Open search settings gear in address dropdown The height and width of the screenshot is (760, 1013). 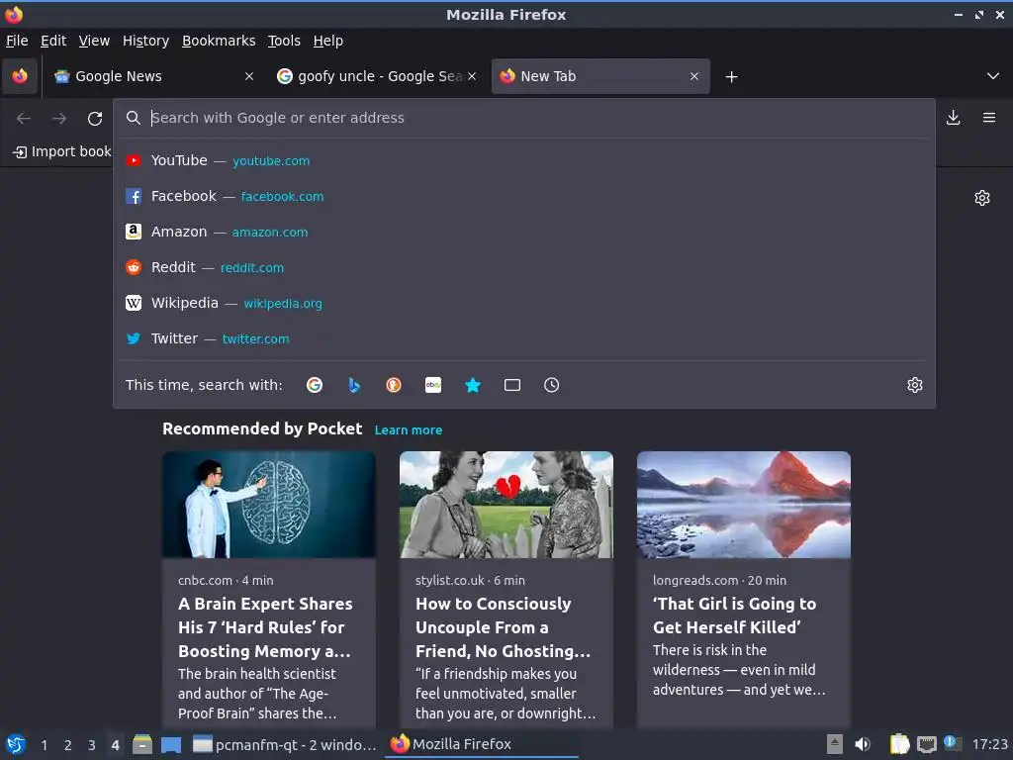click(x=915, y=385)
